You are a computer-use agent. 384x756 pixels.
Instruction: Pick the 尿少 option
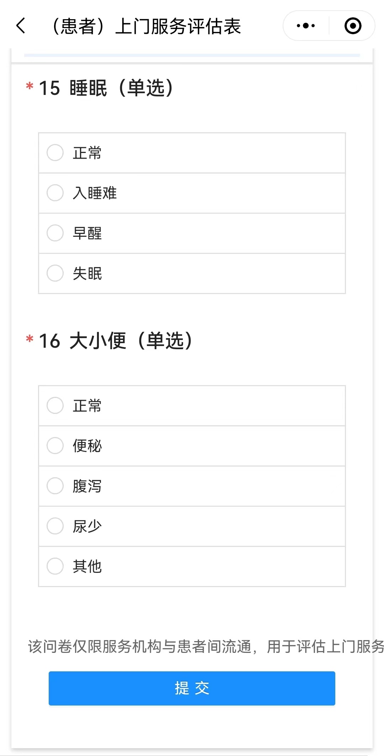click(55, 526)
